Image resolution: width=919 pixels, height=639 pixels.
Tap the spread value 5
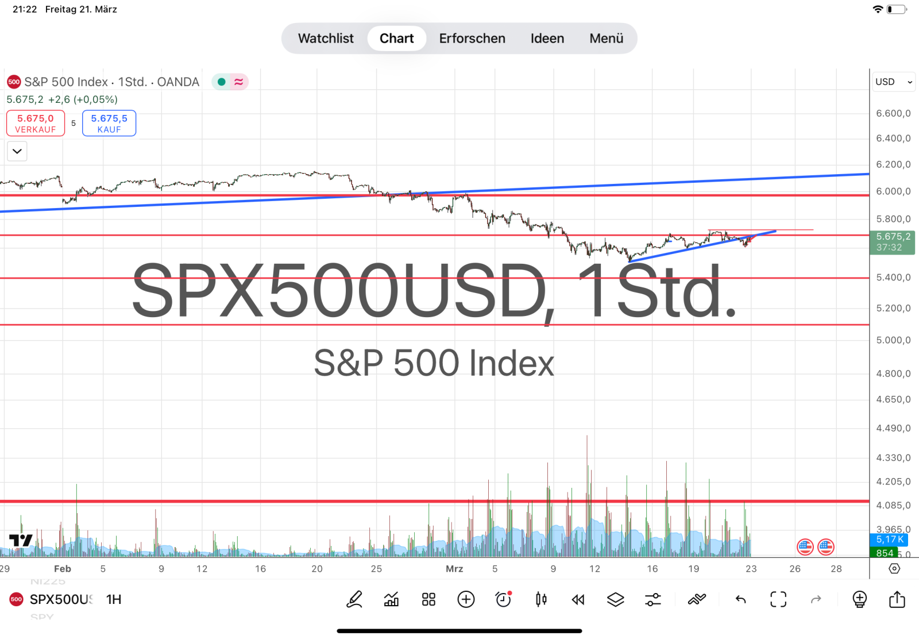coord(74,123)
